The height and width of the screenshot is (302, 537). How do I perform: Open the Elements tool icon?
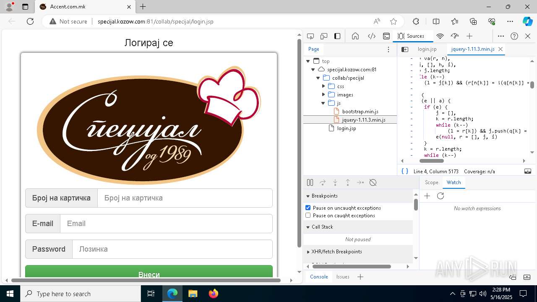[x=371, y=36]
